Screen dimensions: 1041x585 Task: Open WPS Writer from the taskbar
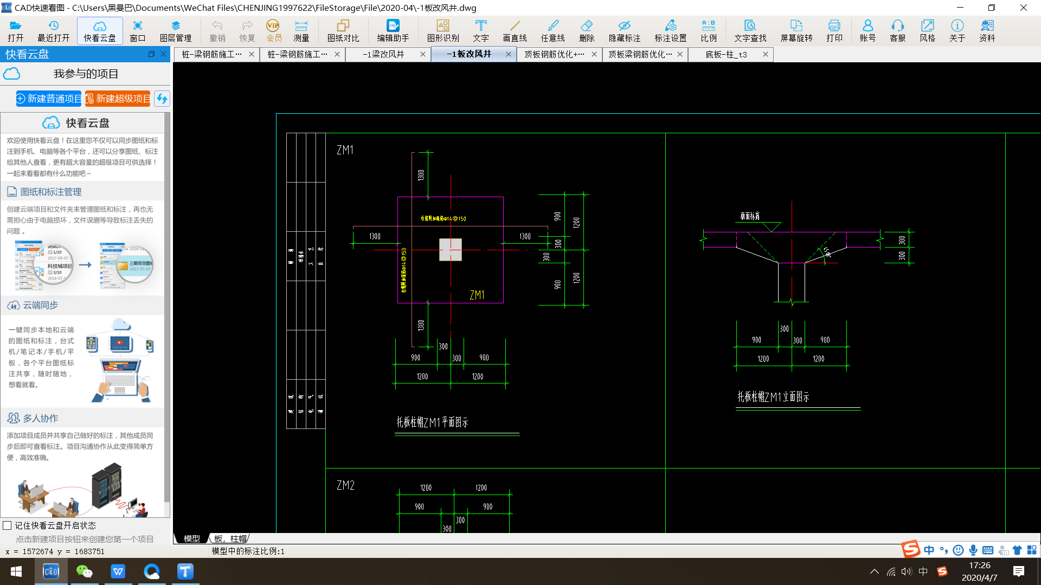tap(118, 571)
